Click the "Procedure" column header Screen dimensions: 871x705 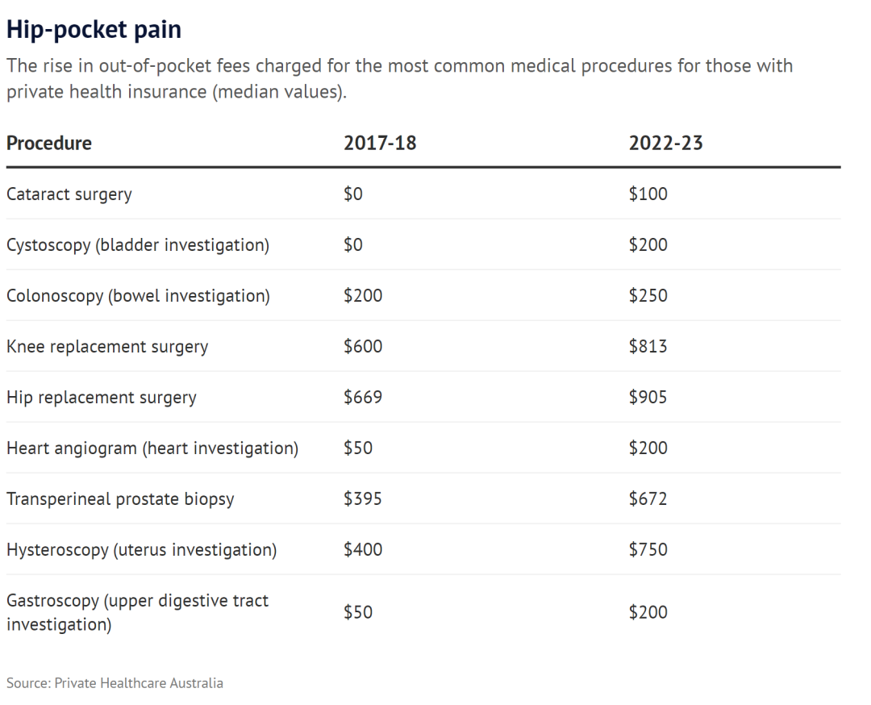tap(49, 144)
